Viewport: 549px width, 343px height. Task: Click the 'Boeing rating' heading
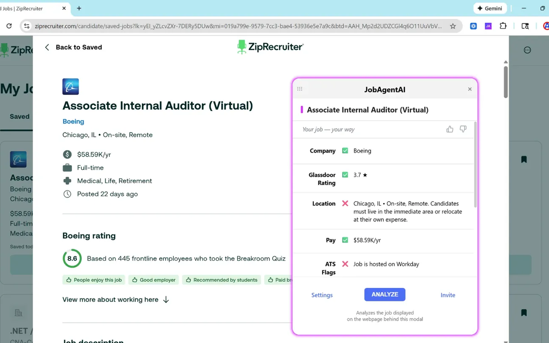[x=89, y=236]
